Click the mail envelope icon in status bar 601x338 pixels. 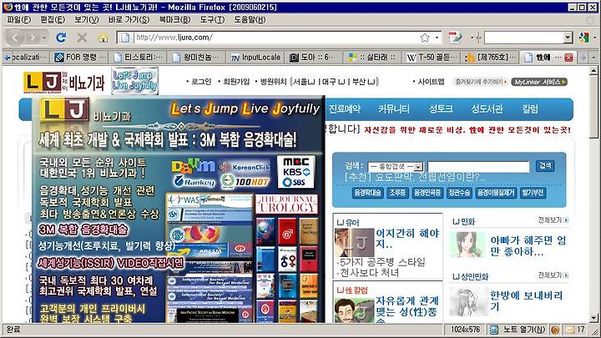click(570, 329)
